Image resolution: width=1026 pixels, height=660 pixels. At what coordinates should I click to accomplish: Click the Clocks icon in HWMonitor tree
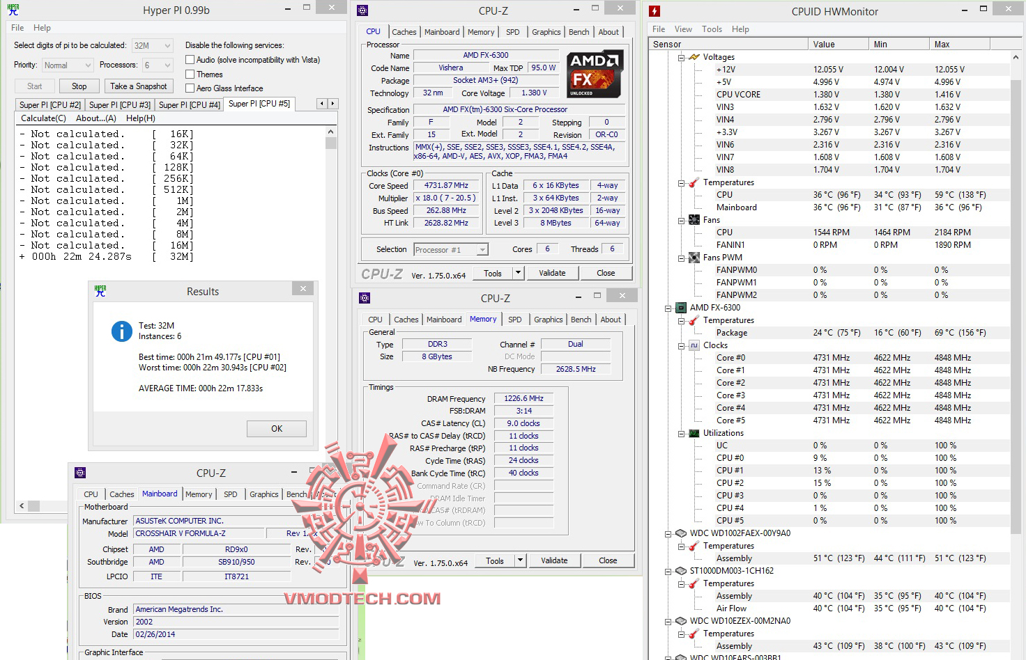pos(694,345)
